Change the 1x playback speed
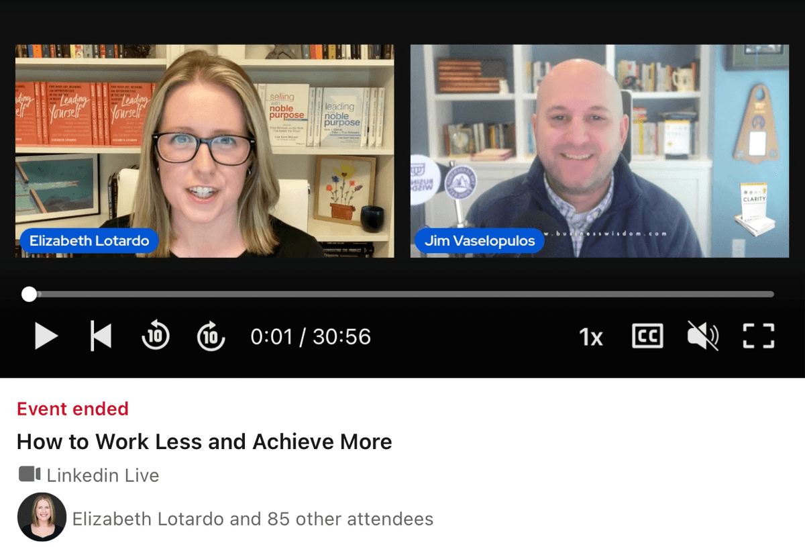This screenshot has width=805, height=547. [591, 337]
